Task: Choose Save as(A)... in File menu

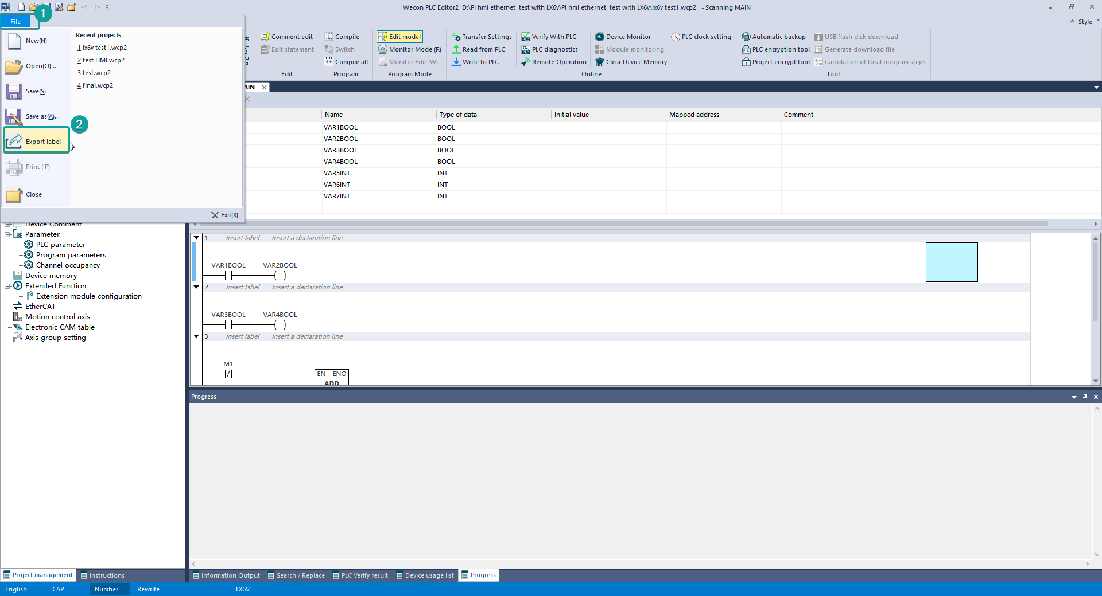Action: tap(36, 116)
